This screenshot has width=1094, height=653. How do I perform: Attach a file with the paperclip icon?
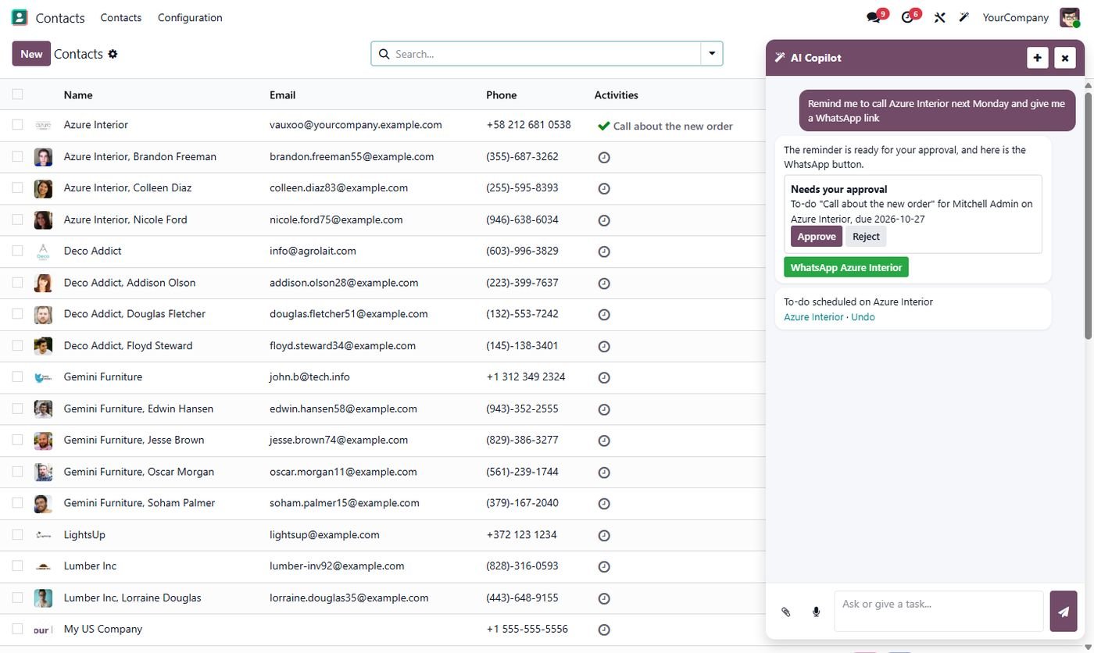coord(786,612)
